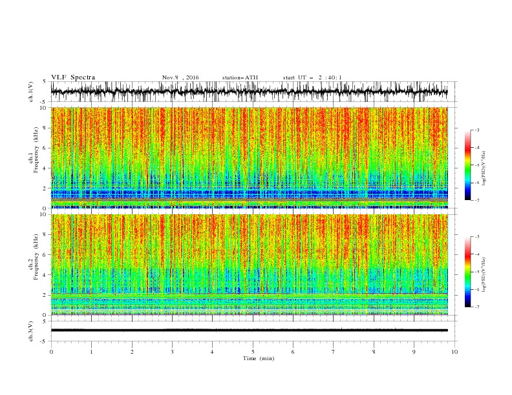Click the "5" tick on ch.1(V) axis

(45, 81)
